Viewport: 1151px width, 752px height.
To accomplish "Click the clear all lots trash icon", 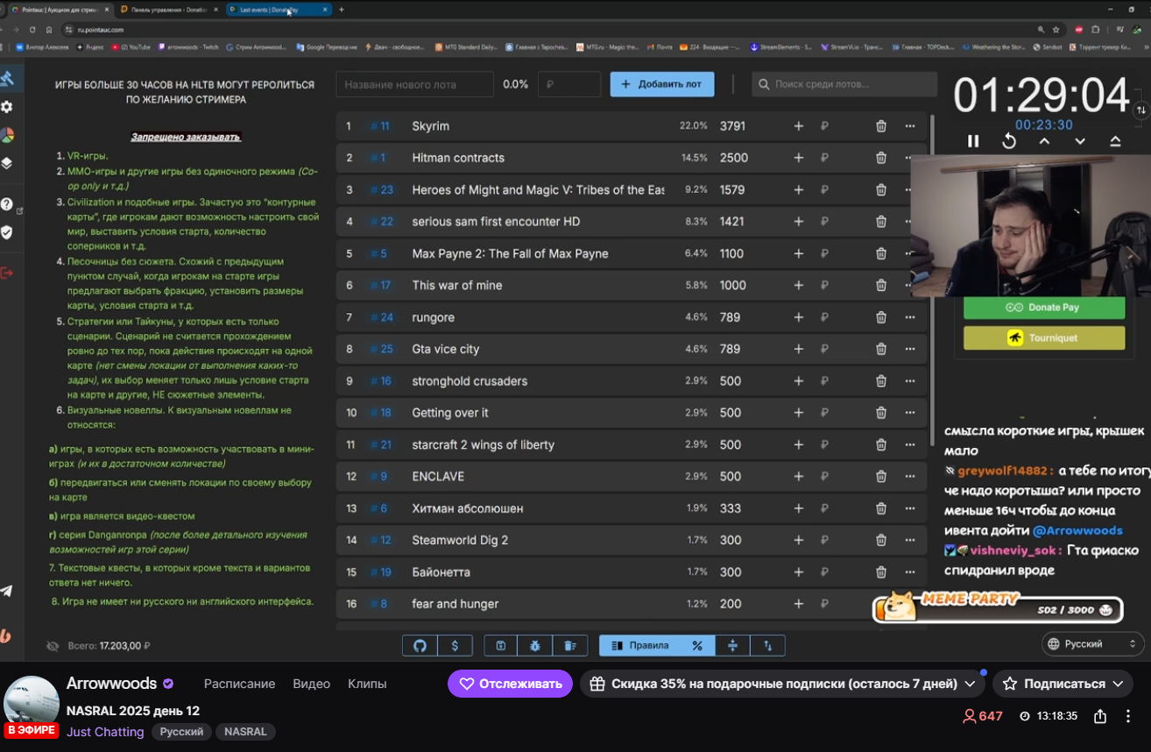I will [569, 646].
